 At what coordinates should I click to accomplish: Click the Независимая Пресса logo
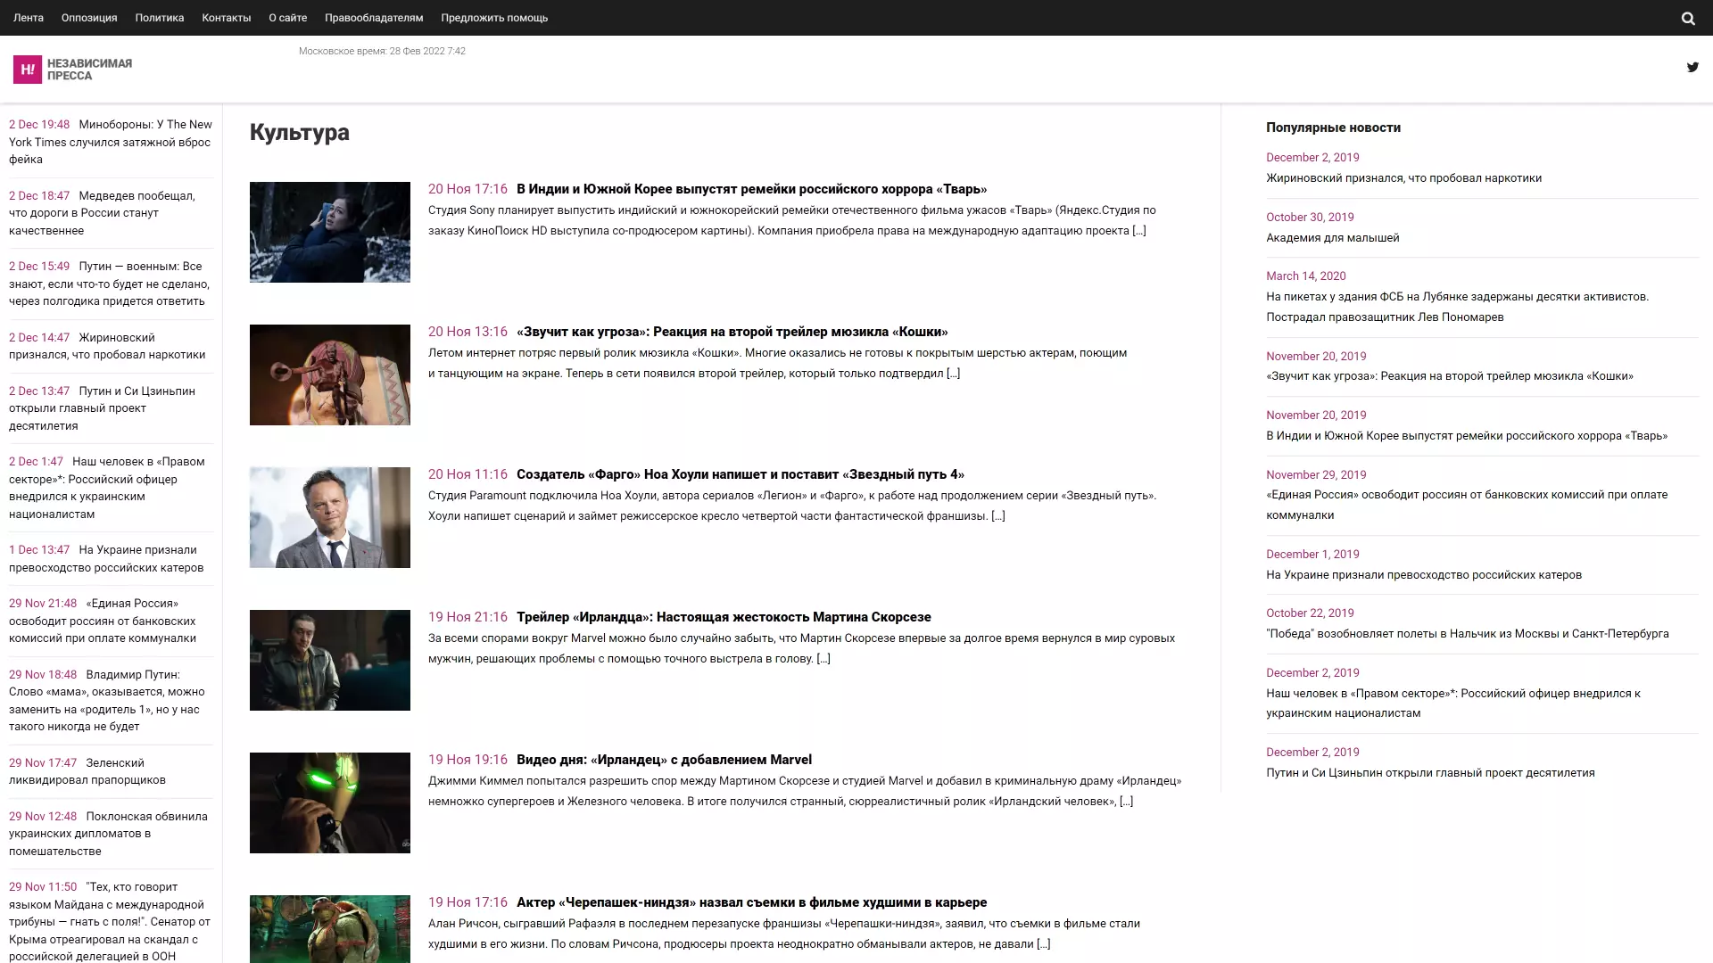[72, 70]
